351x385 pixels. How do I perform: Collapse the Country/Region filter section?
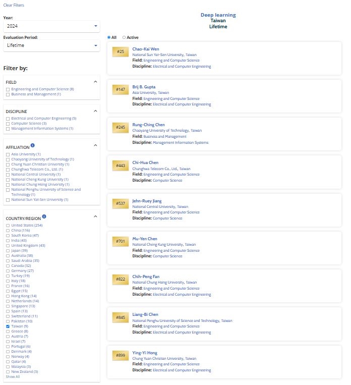point(95,217)
